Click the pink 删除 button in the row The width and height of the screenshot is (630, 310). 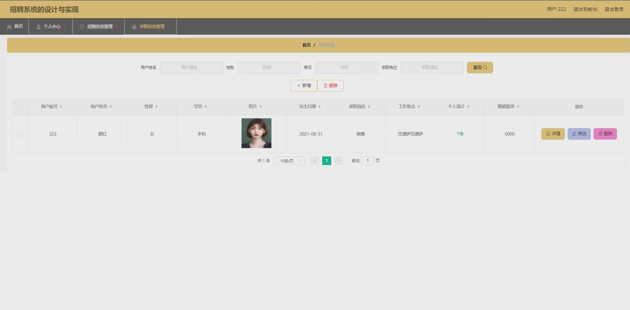[x=605, y=134]
